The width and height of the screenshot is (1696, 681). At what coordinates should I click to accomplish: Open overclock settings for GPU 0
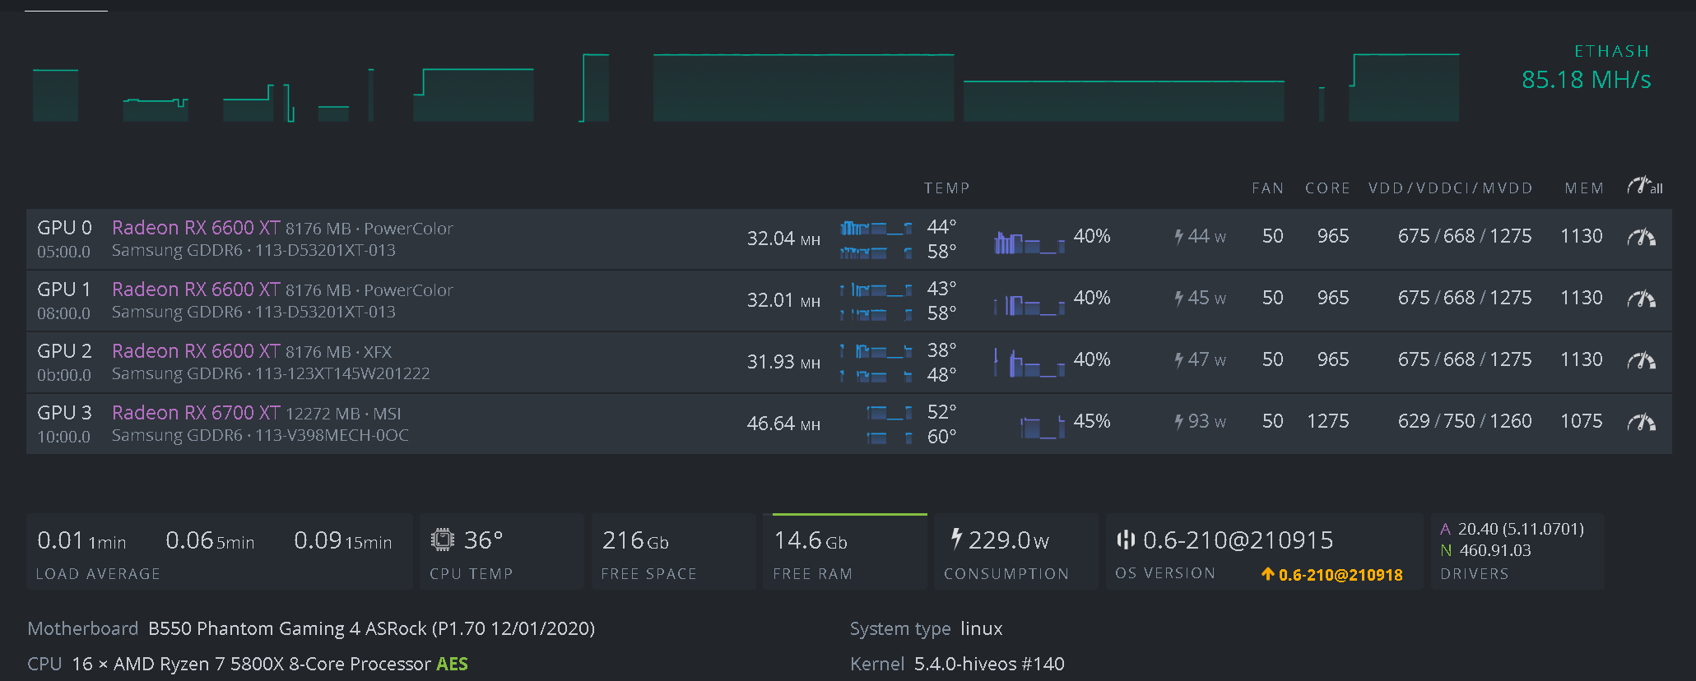tap(1641, 238)
